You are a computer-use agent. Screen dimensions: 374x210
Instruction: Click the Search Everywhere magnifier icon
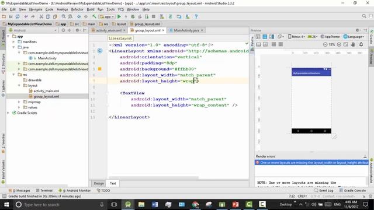point(364,16)
